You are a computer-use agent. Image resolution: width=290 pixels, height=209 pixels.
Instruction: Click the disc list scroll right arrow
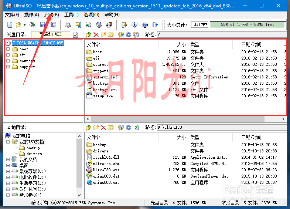point(283,119)
